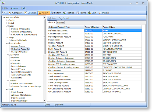
Task: Click the Save button
Action: pyautogui.click(x=52, y=18)
